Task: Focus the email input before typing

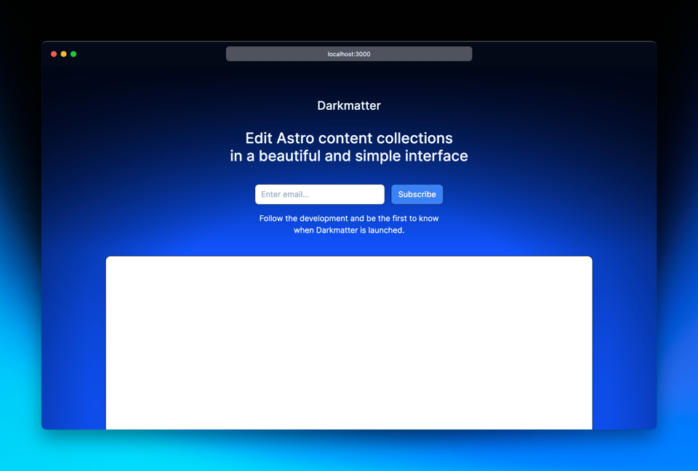Action: pos(319,194)
